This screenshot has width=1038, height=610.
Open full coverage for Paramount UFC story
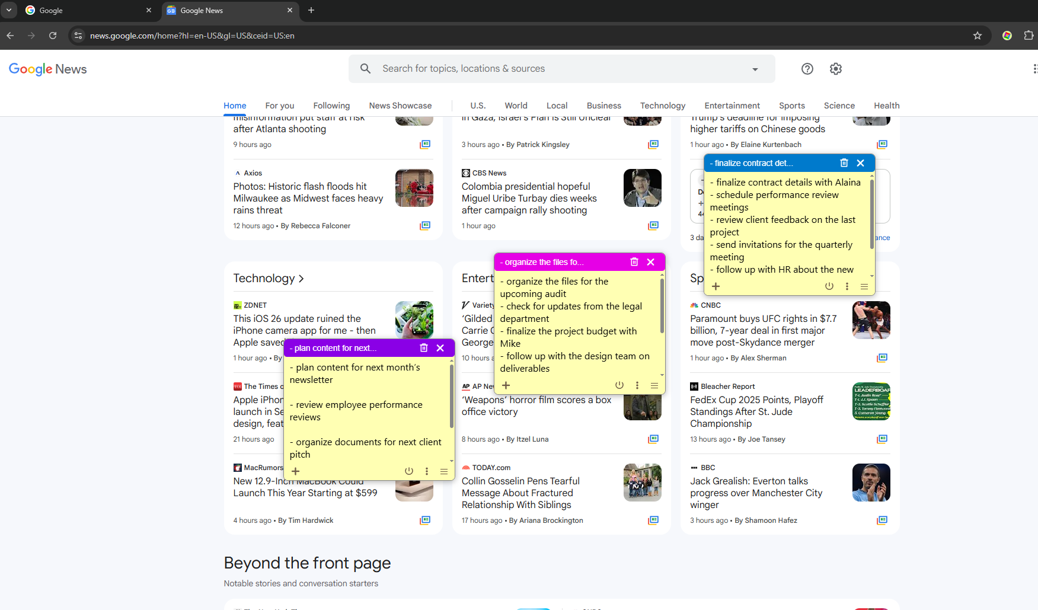[x=882, y=358]
